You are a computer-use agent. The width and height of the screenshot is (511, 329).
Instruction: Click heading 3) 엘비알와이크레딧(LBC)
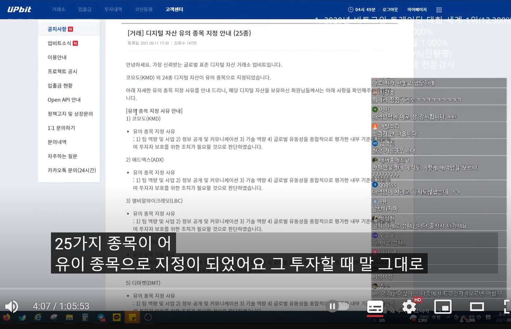pyautogui.click(x=154, y=201)
